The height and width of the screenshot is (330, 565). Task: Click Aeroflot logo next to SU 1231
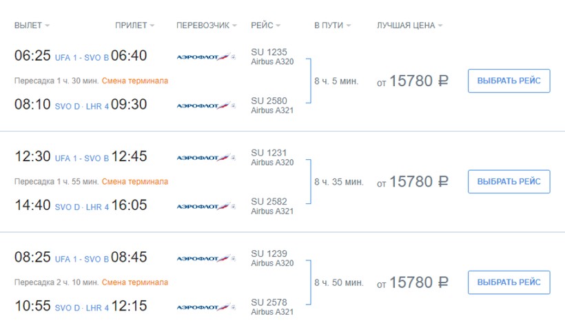(x=206, y=158)
